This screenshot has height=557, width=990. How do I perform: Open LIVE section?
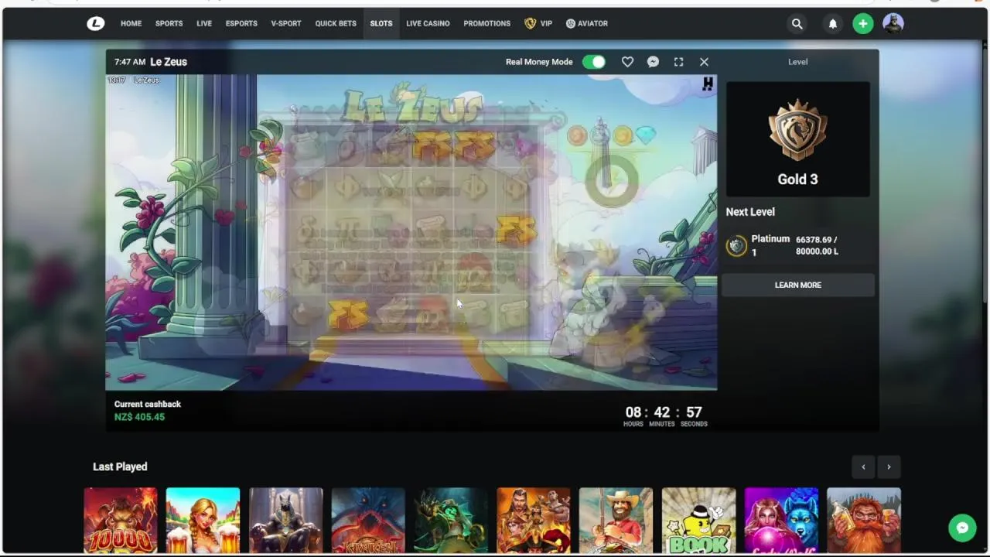204,24
